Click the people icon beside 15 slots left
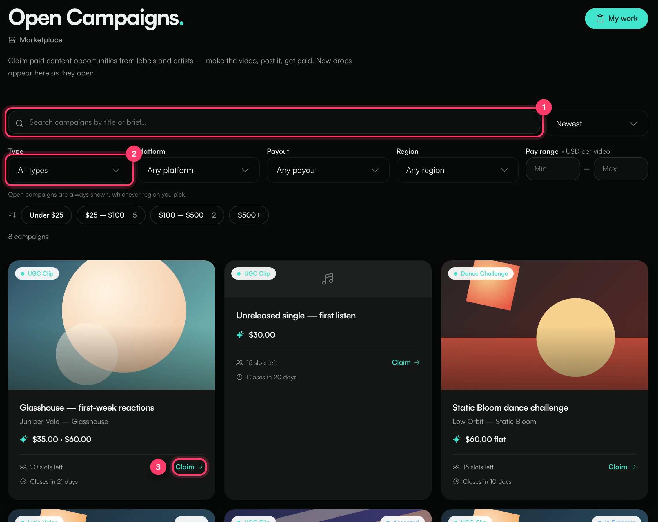The height and width of the screenshot is (522, 658). (x=240, y=362)
